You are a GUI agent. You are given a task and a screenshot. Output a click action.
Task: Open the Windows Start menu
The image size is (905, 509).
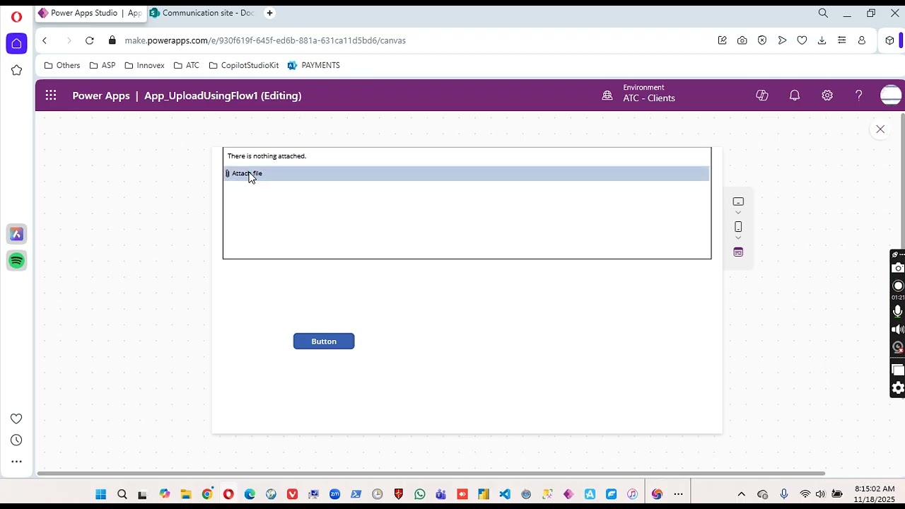click(x=100, y=494)
